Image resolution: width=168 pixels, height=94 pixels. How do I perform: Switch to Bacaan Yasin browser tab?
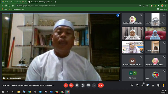(x=40, y=2)
